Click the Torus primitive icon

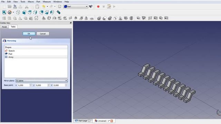tap(26, 18)
